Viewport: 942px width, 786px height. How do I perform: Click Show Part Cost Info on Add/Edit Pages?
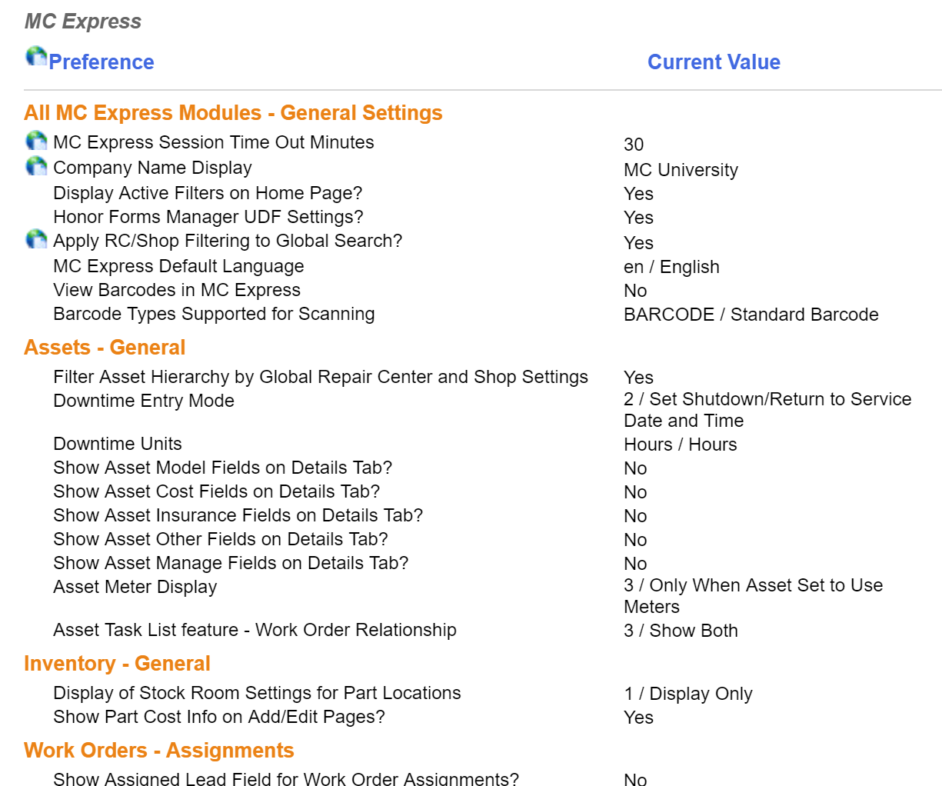219,717
